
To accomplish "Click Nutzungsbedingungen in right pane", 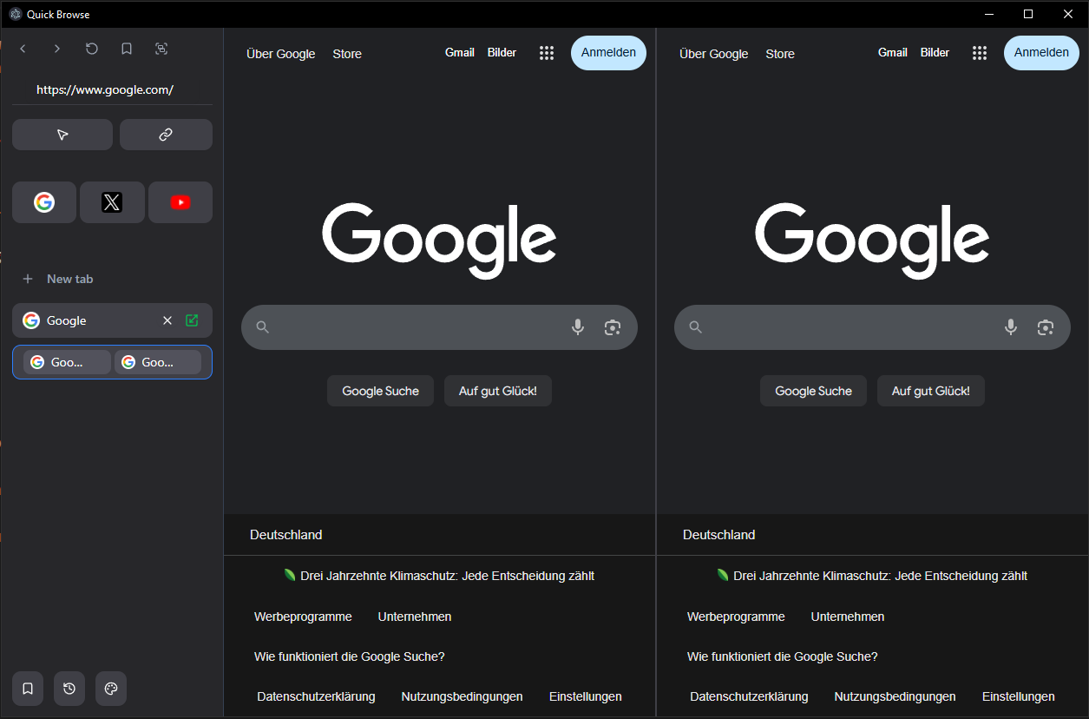I will 895,696.
